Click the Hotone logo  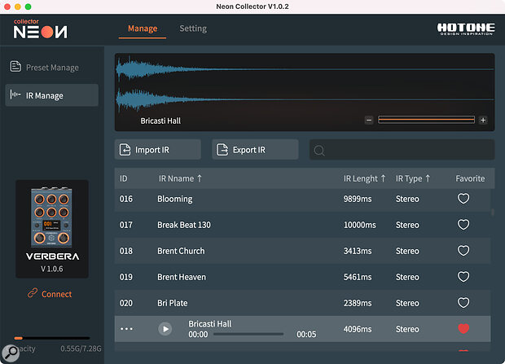click(x=466, y=29)
